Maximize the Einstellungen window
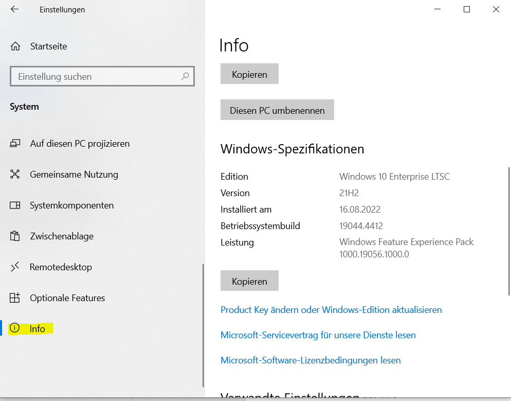Image resolution: width=511 pixels, height=401 pixels. coord(467,9)
